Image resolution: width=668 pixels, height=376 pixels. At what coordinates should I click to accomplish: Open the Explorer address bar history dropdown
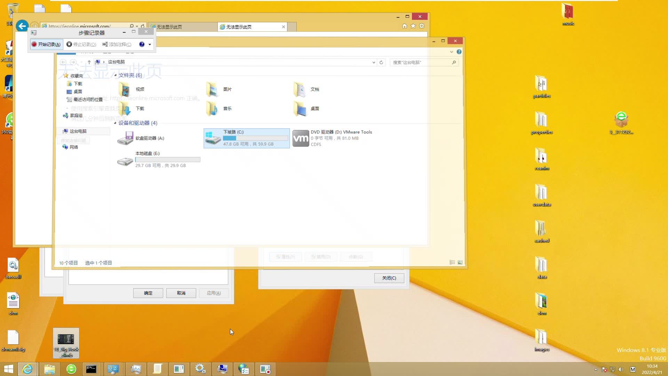[374, 63]
